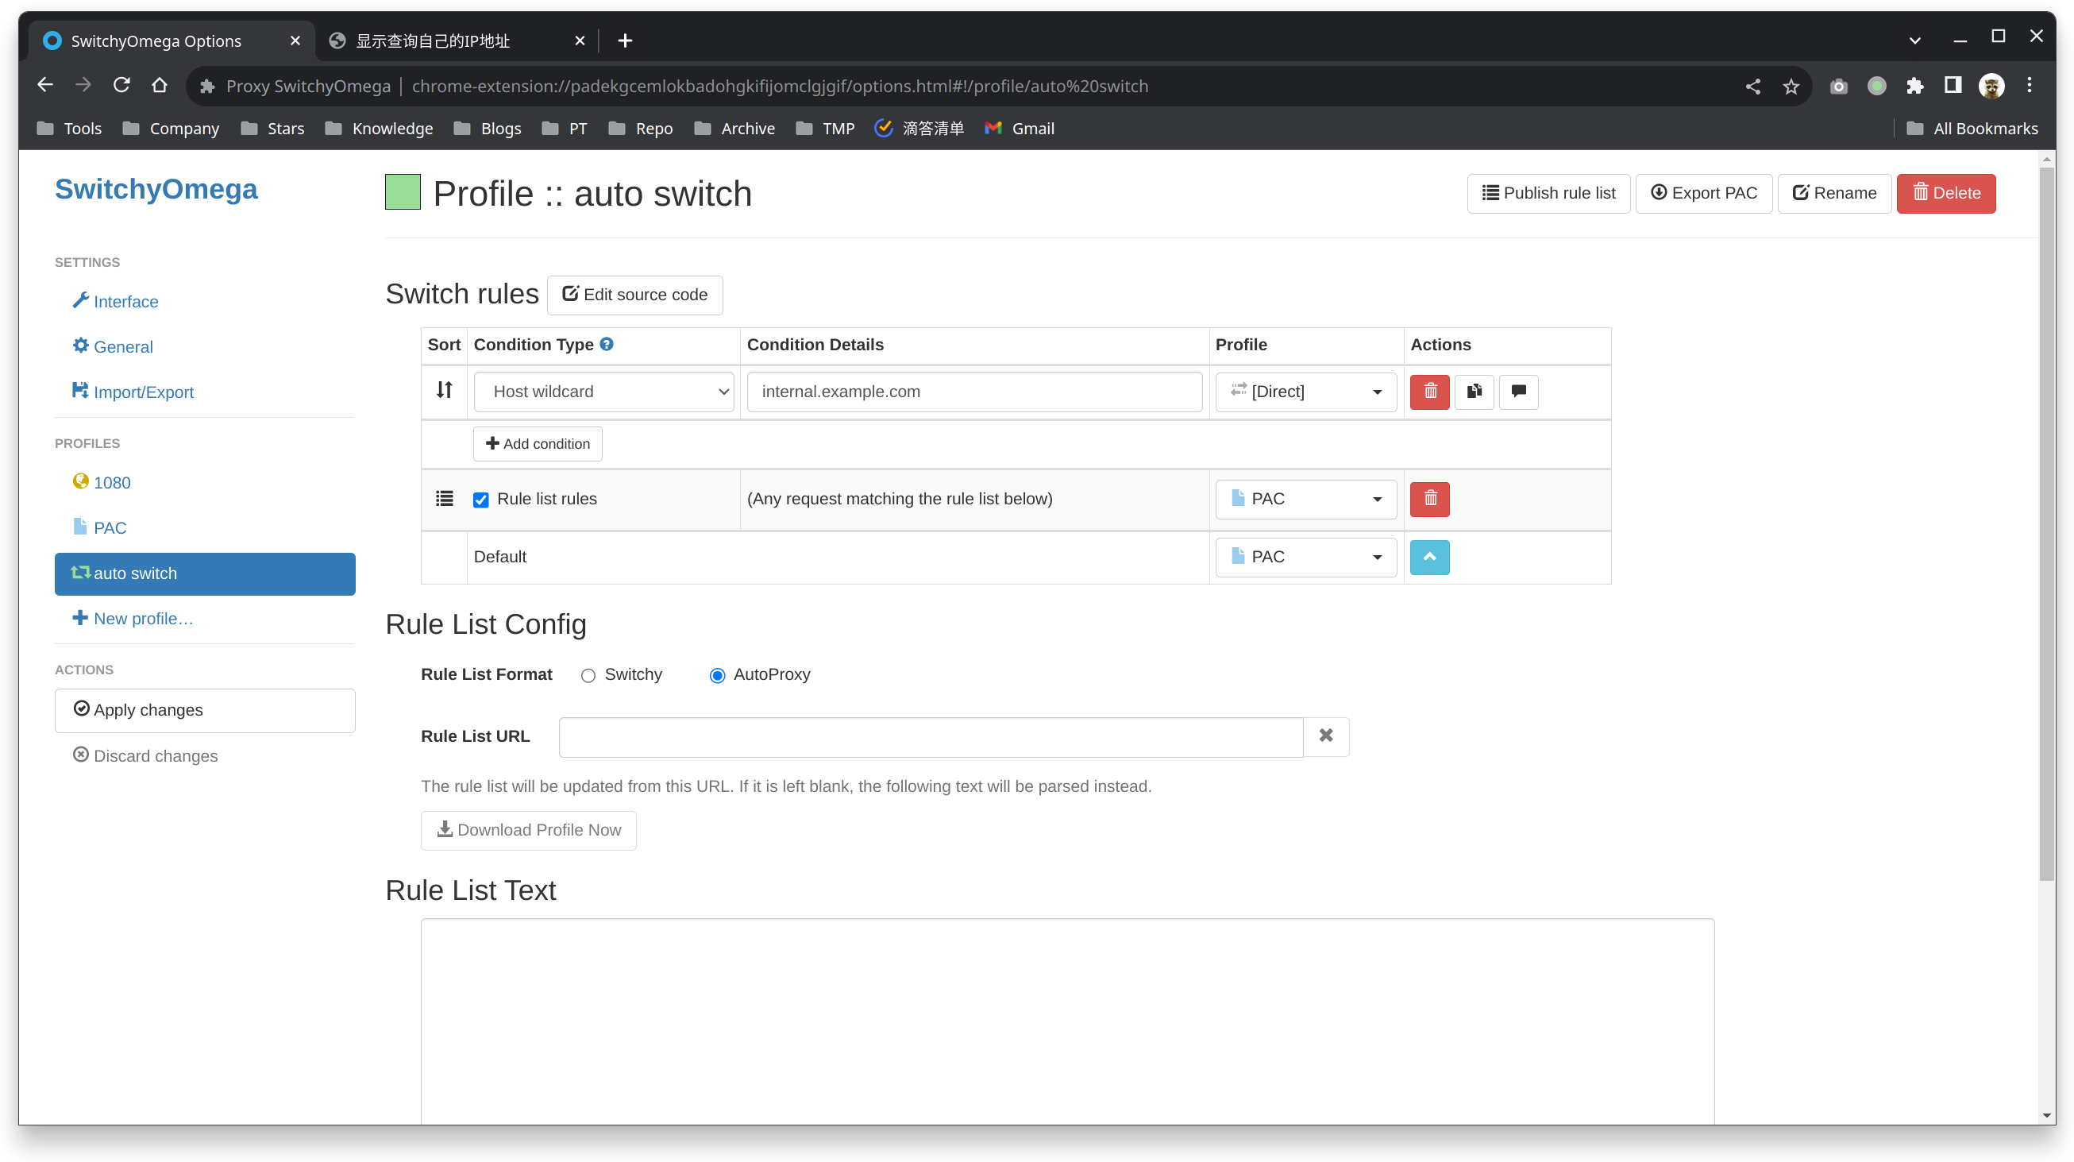2074x1162 pixels.
Task: Click the note comment icon for the rule
Action: point(1517,392)
